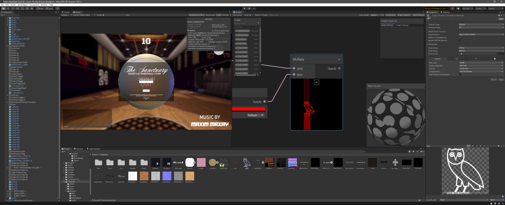The width and height of the screenshot is (505, 205).
Task: Select the Rect tool in toolbar
Action: coord(22,8)
